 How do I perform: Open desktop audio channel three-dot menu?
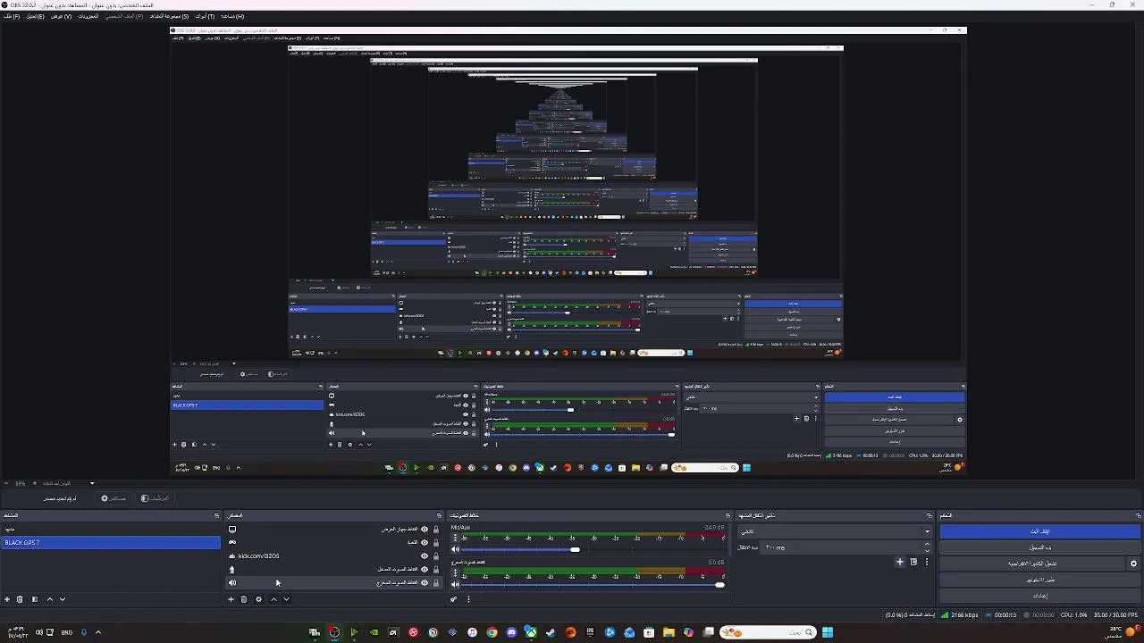455,573
